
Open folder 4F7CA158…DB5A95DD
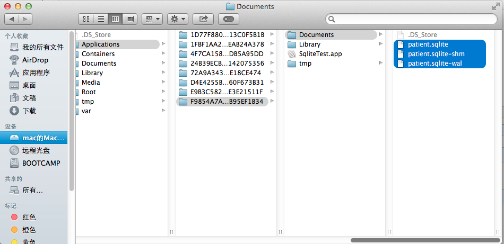221,54
